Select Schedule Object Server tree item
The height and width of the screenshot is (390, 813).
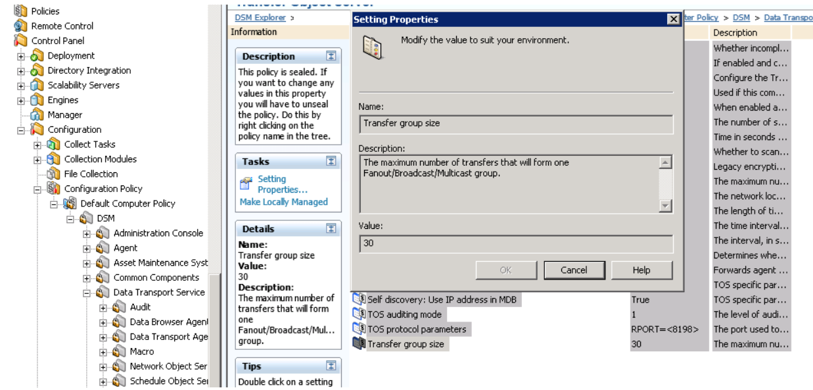tap(169, 381)
